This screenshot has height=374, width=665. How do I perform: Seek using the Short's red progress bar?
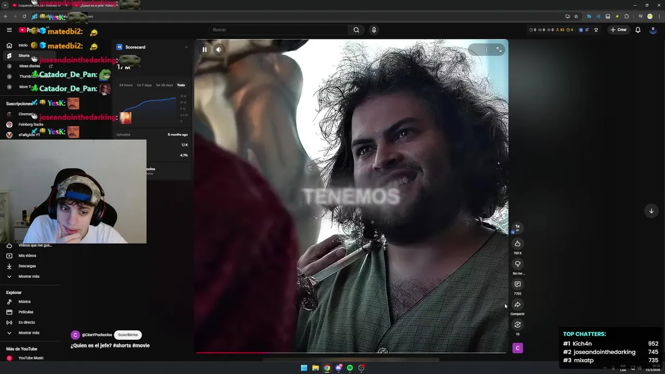pyautogui.click(x=351, y=353)
